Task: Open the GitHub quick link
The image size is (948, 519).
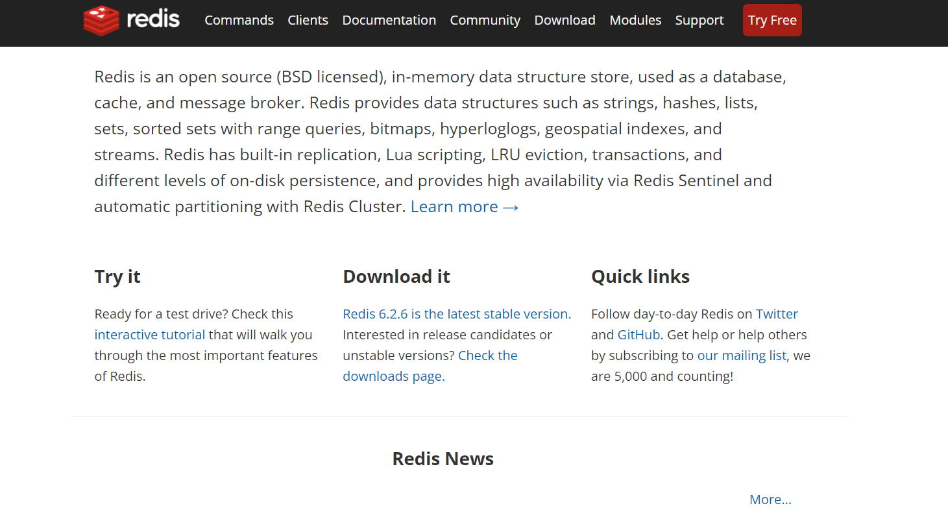Action: [x=638, y=335]
